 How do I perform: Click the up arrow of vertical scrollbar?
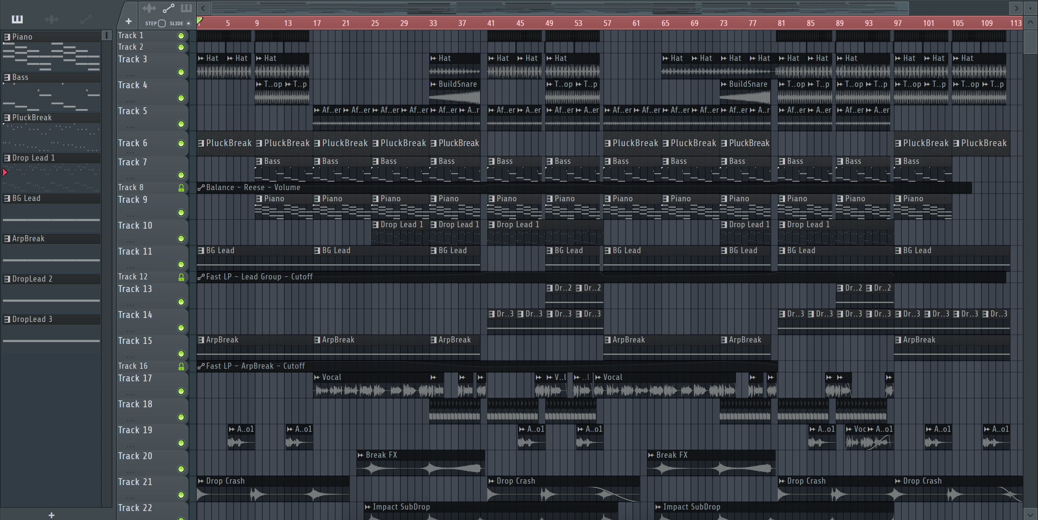point(1030,22)
